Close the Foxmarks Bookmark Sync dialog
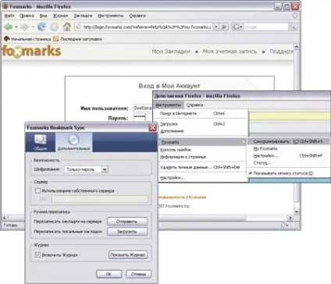331x284 pixels. (152, 128)
